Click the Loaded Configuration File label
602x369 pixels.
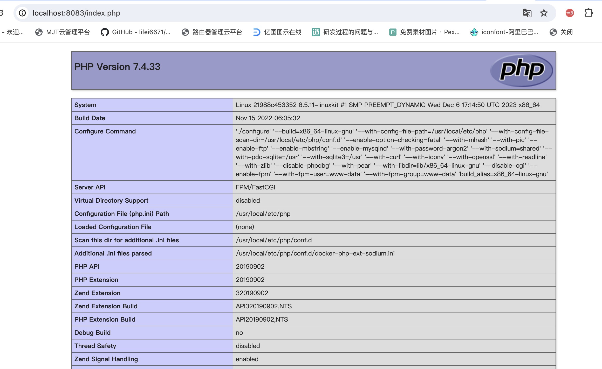coord(113,227)
